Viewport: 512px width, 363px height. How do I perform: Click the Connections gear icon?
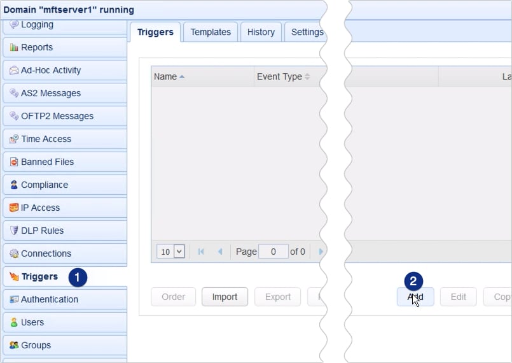tap(14, 253)
